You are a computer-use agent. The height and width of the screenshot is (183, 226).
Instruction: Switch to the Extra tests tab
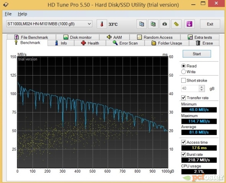(x=200, y=37)
